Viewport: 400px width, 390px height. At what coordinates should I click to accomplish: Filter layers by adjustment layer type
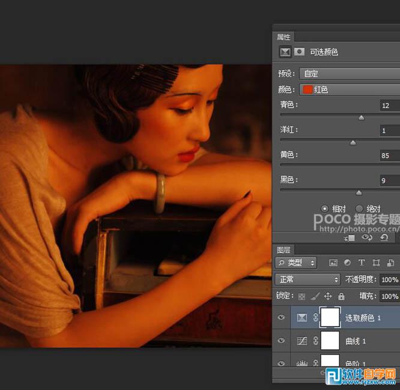(x=347, y=263)
